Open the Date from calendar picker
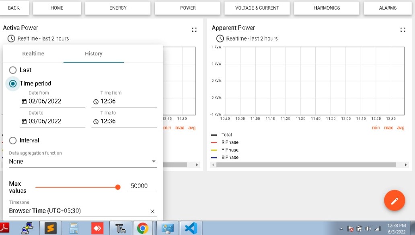 point(24,101)
